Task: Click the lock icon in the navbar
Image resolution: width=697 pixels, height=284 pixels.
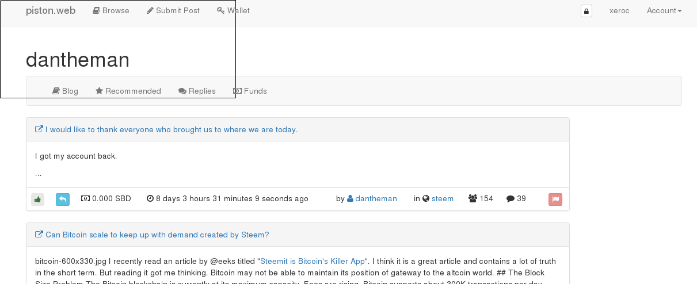Action: pyautogui.click(x=586, y=11)
